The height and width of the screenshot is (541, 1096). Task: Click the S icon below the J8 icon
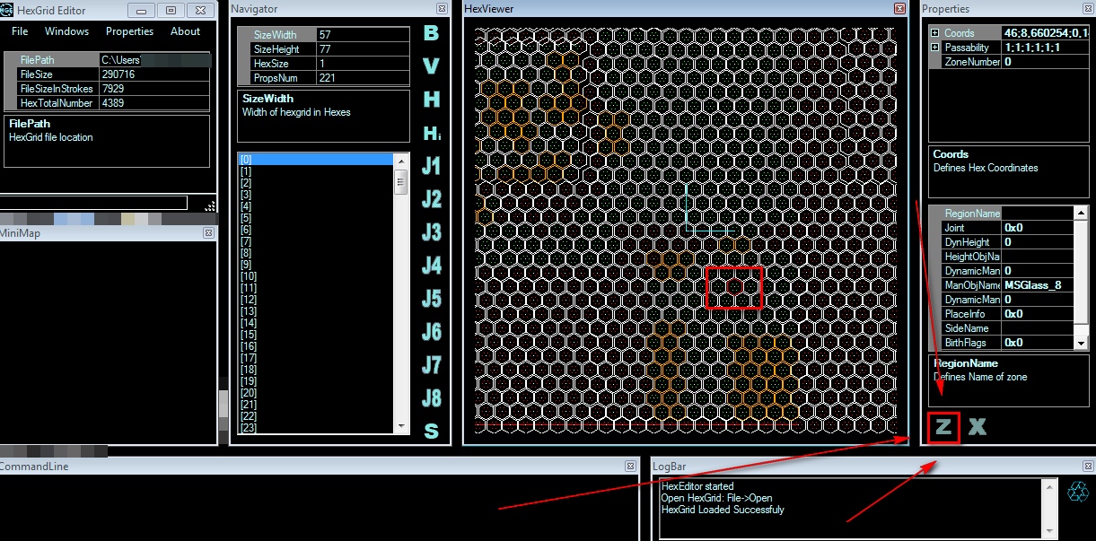point(432,432)
